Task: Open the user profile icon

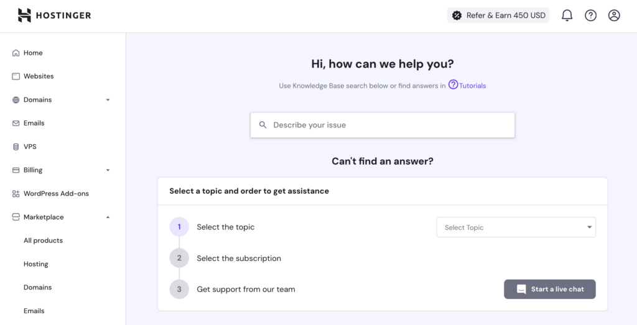Action: tap(614, 16)
